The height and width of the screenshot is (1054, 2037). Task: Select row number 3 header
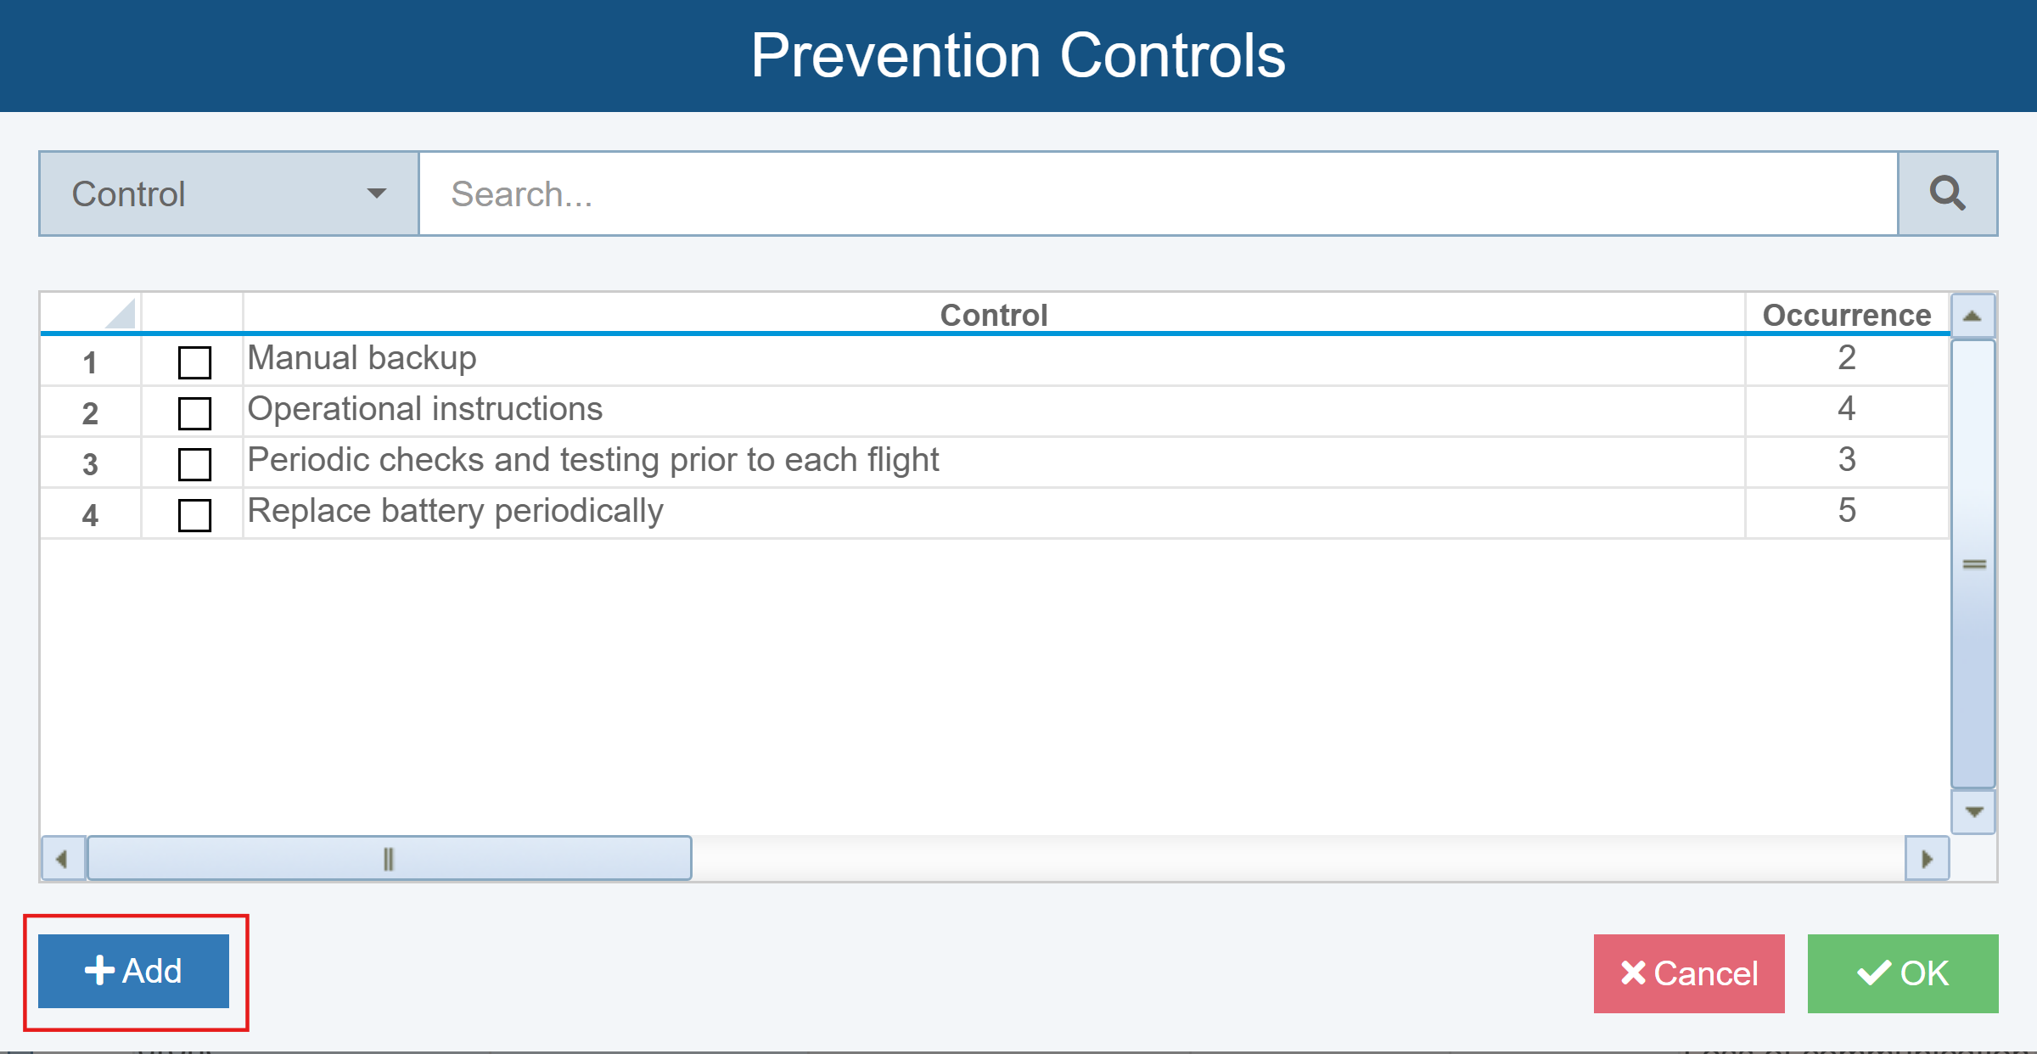tap(90, 464)
